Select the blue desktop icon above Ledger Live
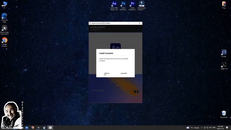Viewport: 231px width, 130px height. [x=224, y=53]
